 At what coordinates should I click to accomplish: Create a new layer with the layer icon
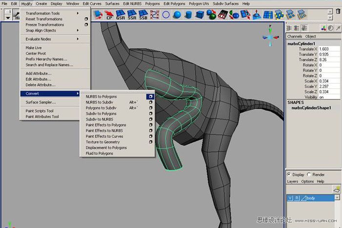tap(336, 188)
